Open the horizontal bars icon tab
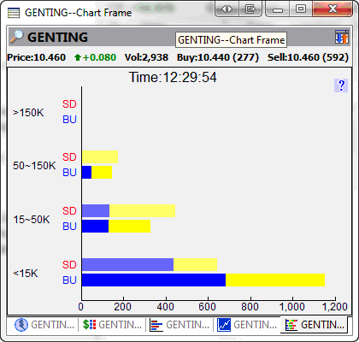Image resolution: width=359 pixels, height=342 pixels. point(179,325)
